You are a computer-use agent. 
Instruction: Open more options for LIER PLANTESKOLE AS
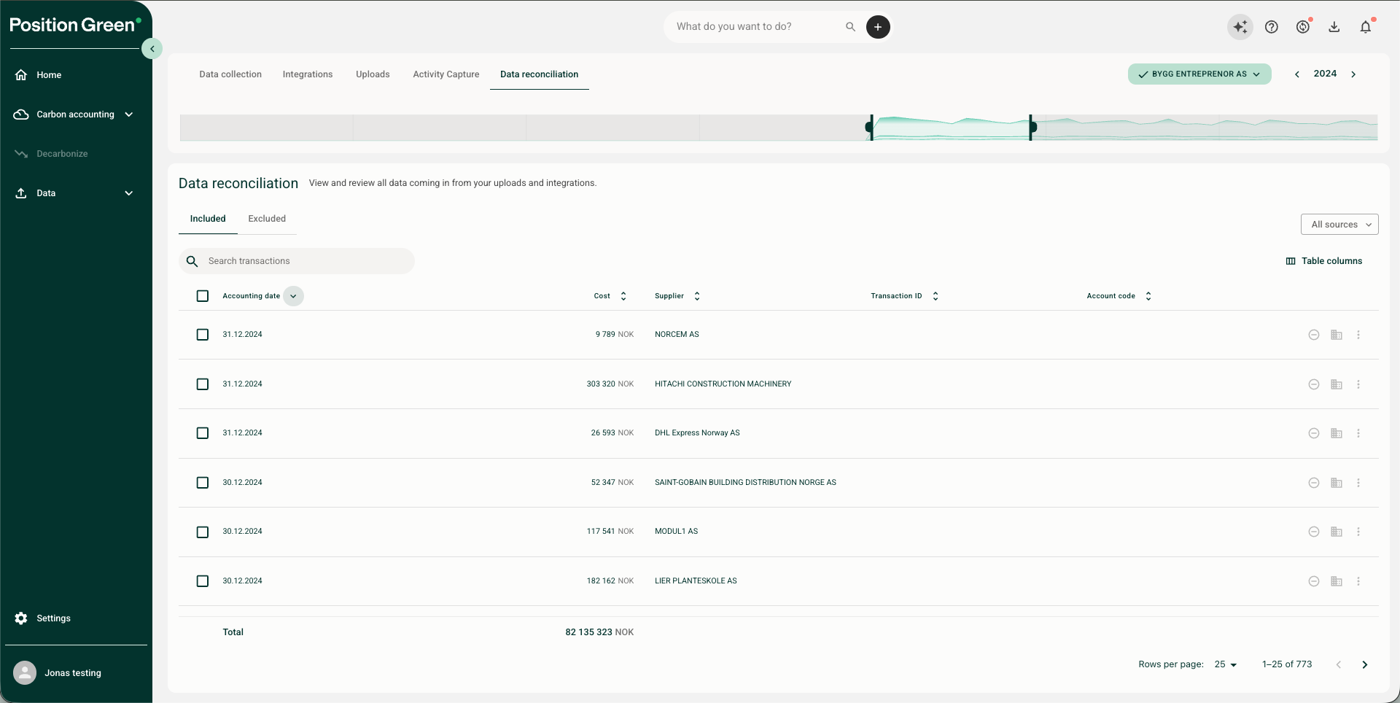(1358, 581)
